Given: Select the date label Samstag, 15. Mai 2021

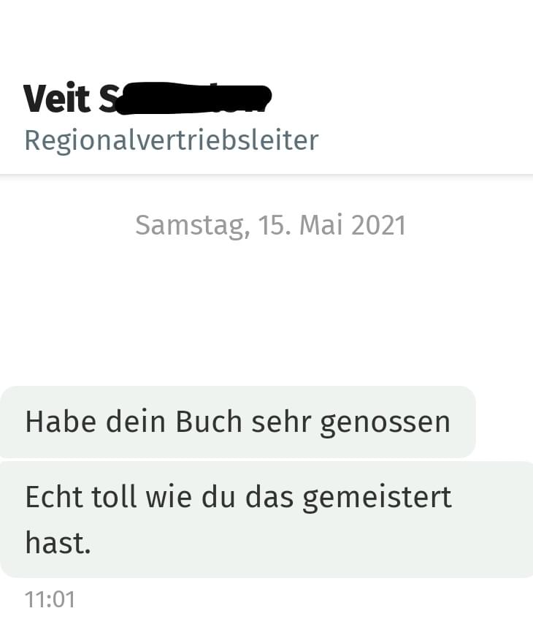Looking at the screenshot, I should (x=270, y=225).
